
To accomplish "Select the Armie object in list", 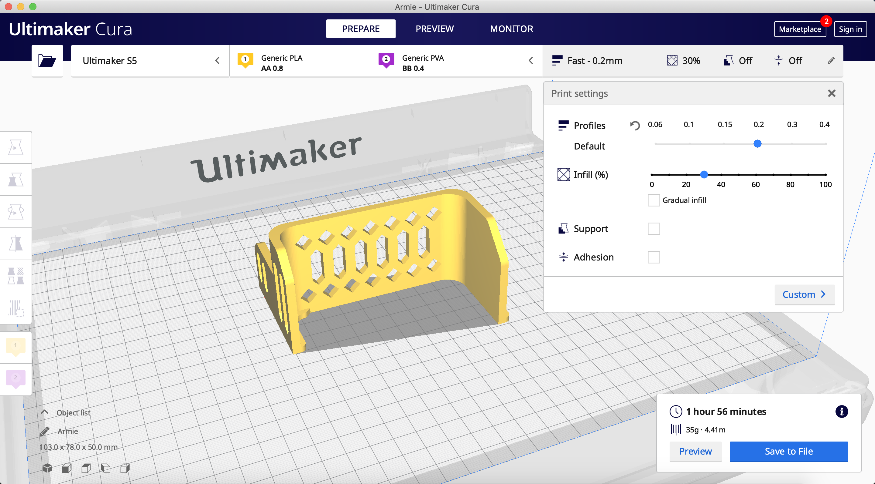I will (x=67, y=431).
